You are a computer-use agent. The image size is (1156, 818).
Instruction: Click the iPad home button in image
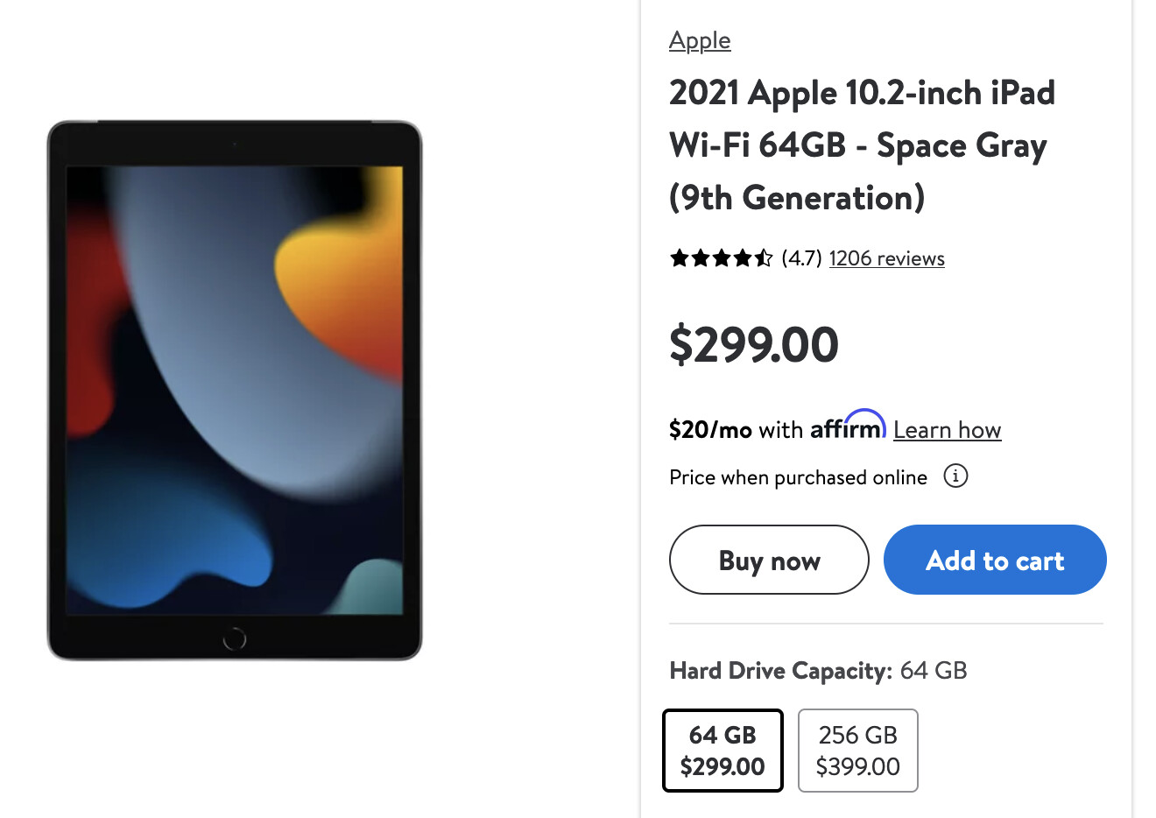(x=235, y=638)
